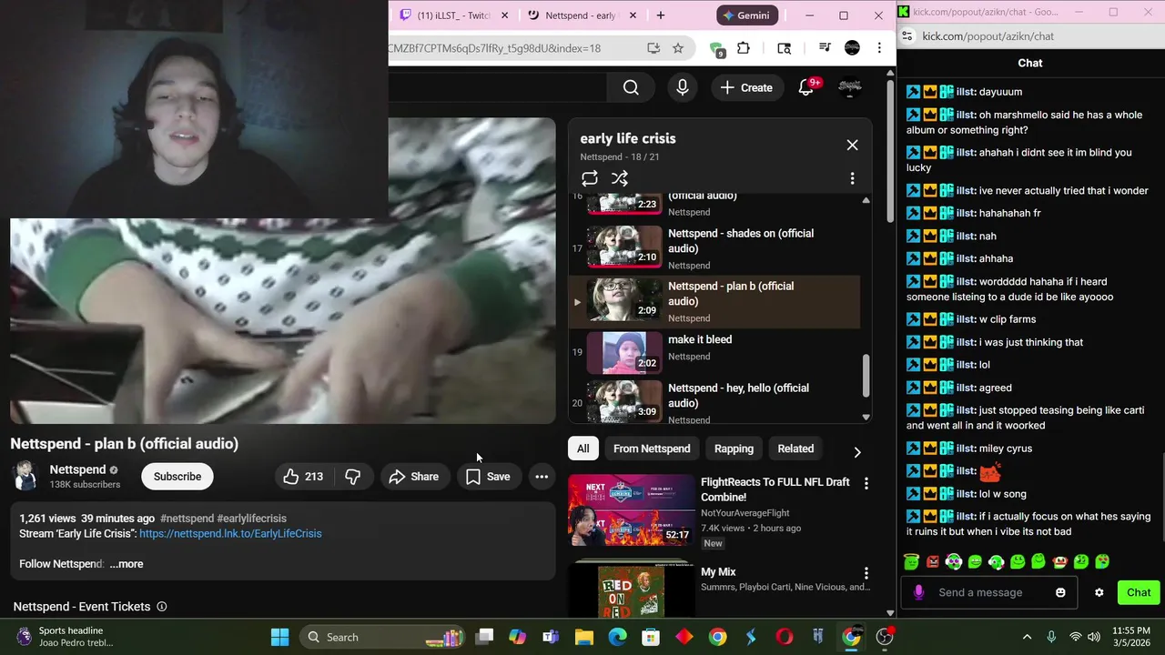Play 'Nettspend - shades on' from playlist

coord(714,248)
